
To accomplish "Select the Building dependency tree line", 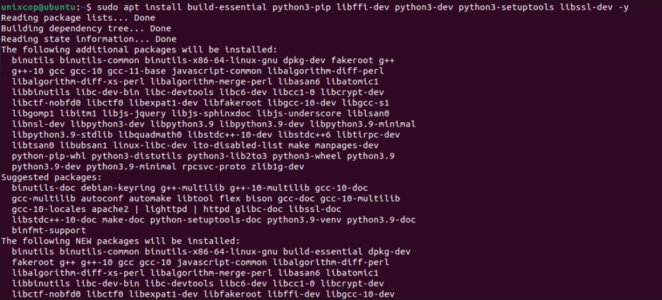I will pyautogui.click(x=86, y=28).
